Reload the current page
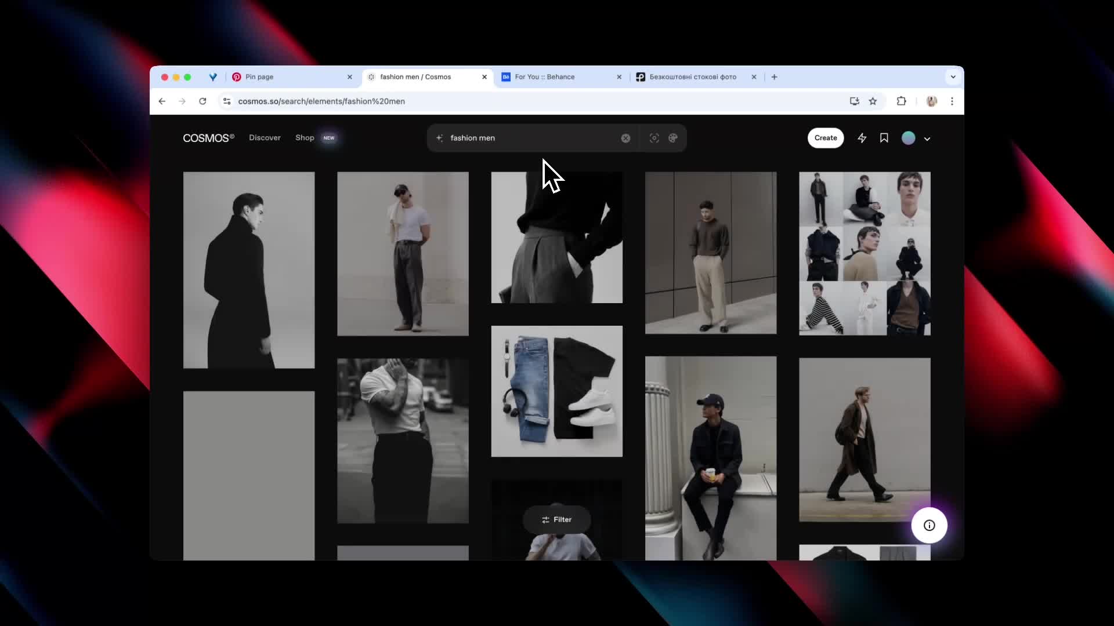1114x626 pixels. pos(202,101)
